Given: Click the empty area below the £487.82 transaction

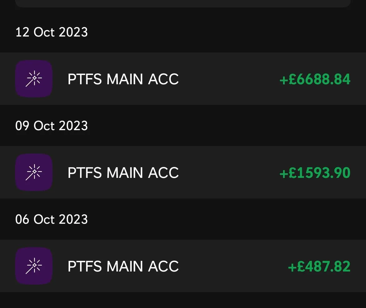Looking at the screenshot, I should (183, 300).
